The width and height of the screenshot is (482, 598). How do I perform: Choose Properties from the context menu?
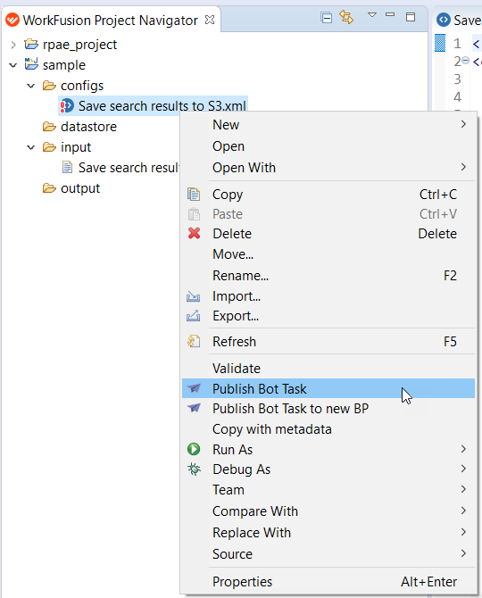[328, 582]
